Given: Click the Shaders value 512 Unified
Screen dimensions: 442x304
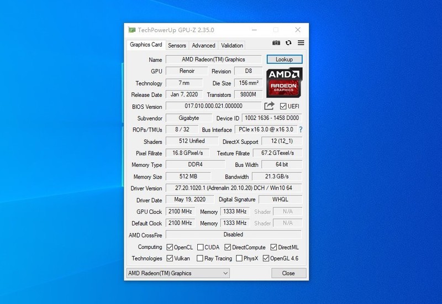Looking at the screenshot, I should click(x=192, y=141).
